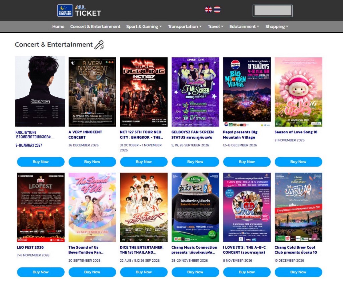Click the date 26 DECEMBER 2026

point(83,145)
